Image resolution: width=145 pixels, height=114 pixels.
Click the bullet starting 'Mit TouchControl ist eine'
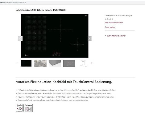point(67,90)
